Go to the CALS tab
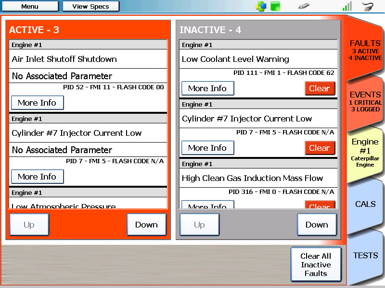 click(x=365, y=204)
